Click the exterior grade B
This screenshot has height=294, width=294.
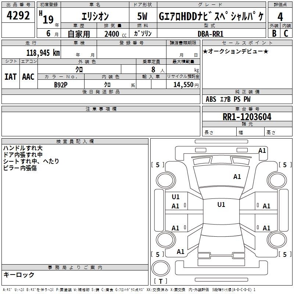(274, 33)
